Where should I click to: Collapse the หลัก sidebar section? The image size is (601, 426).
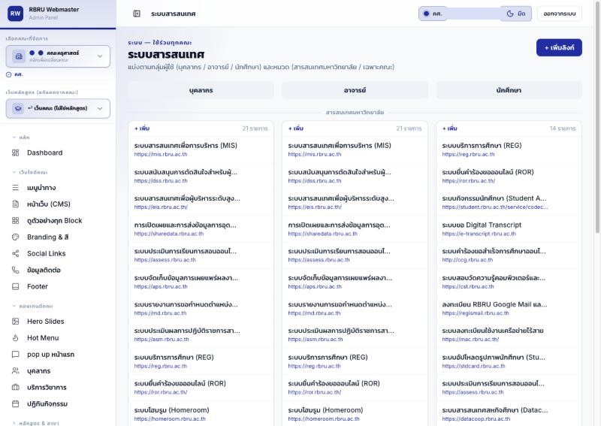[x=21, y=137]
